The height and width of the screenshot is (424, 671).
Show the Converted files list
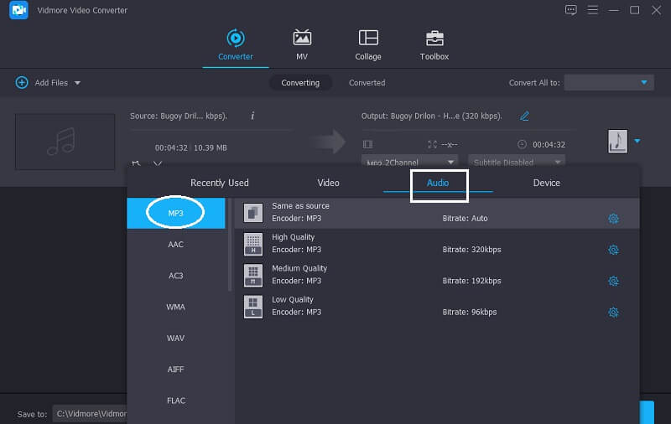click(367, 83)
